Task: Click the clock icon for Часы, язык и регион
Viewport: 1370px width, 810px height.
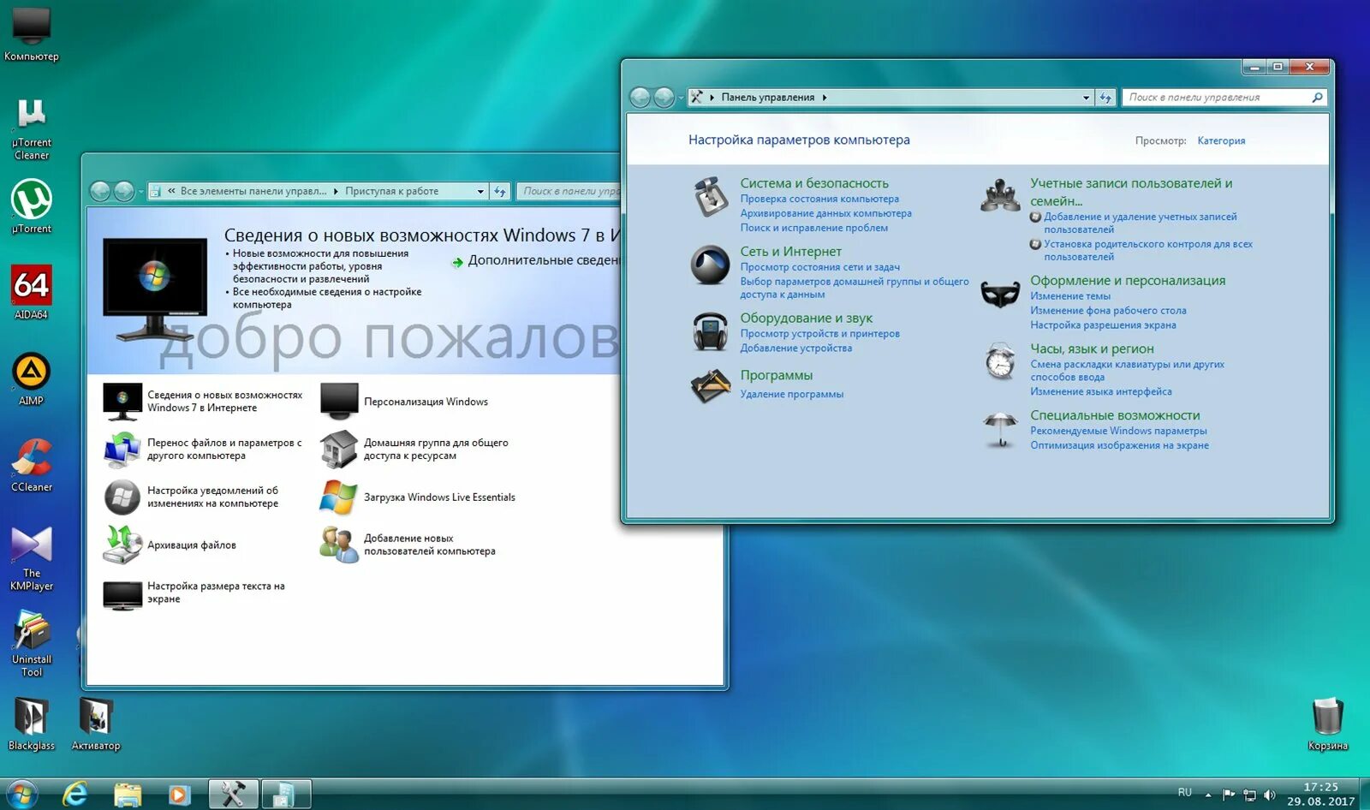Action: [1000, 362]
